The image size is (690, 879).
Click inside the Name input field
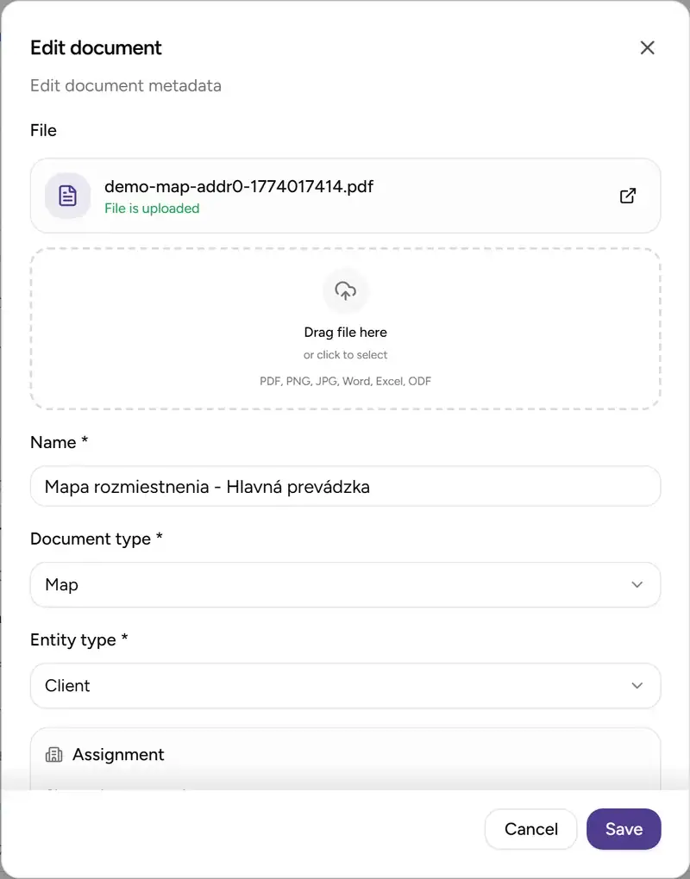pos(345,486)
